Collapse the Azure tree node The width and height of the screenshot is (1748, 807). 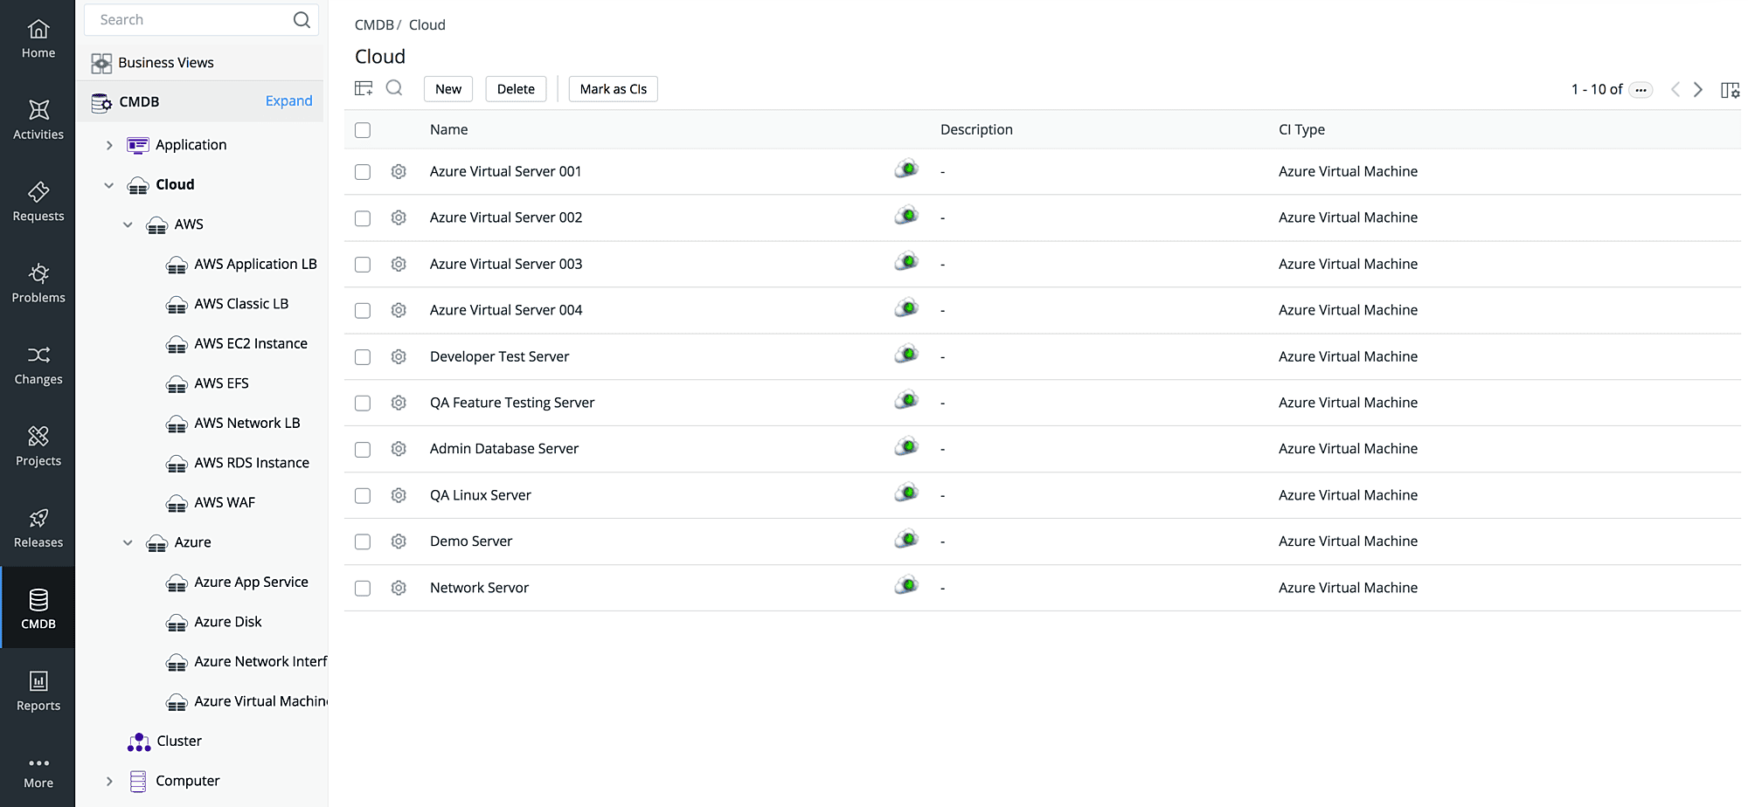tap(128, 542)
